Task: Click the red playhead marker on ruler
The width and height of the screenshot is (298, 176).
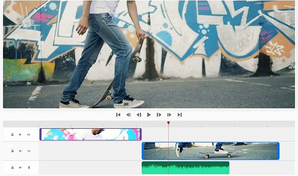Action: (168, 123)
